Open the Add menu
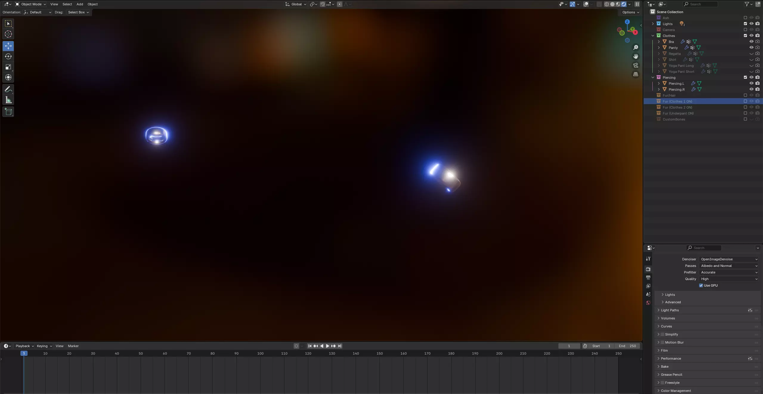Viewport: 763px width, 394px height. [x=80, y=4]
